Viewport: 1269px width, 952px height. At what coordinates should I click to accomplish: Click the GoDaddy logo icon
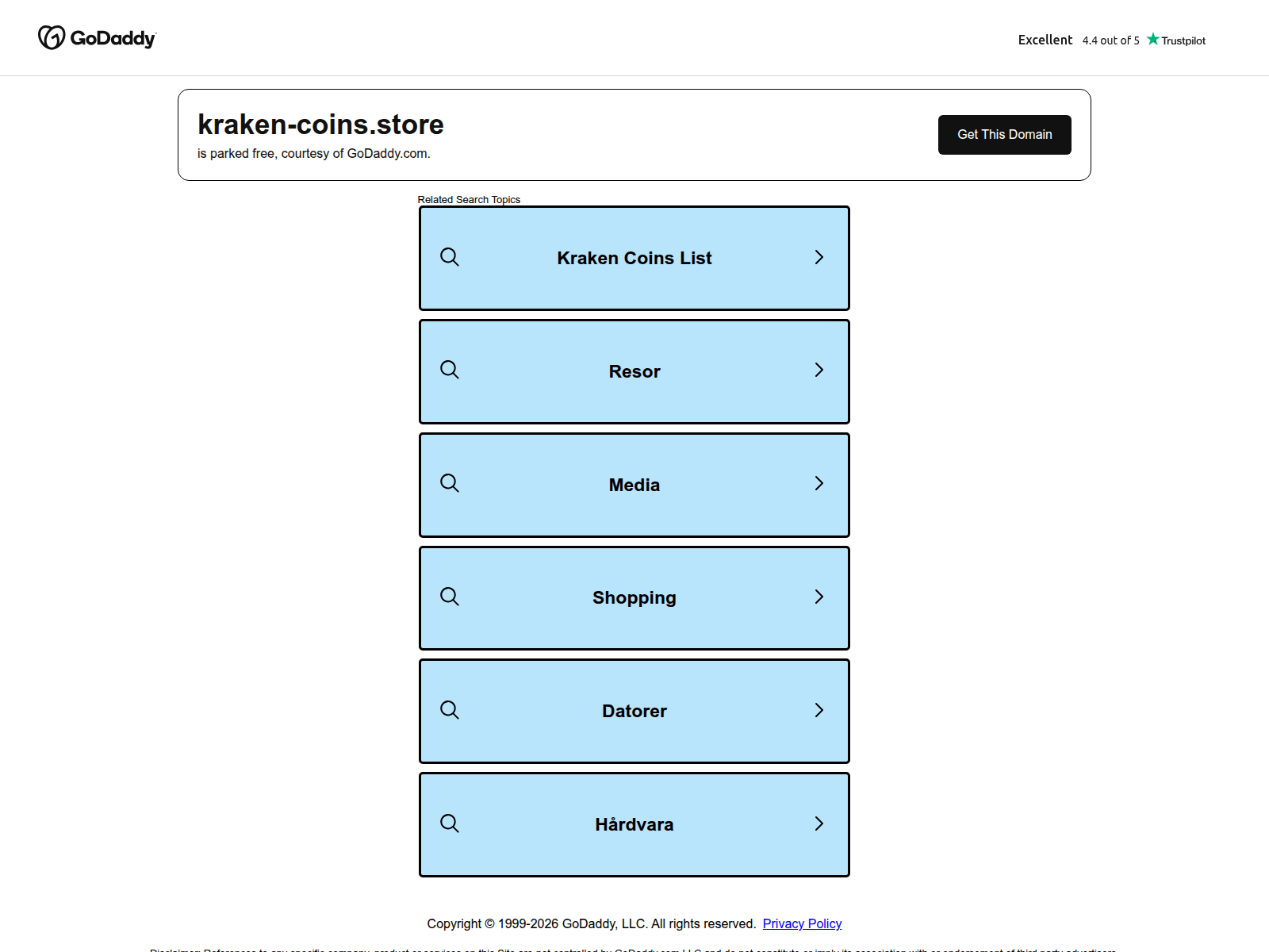[x=52, y=37]
